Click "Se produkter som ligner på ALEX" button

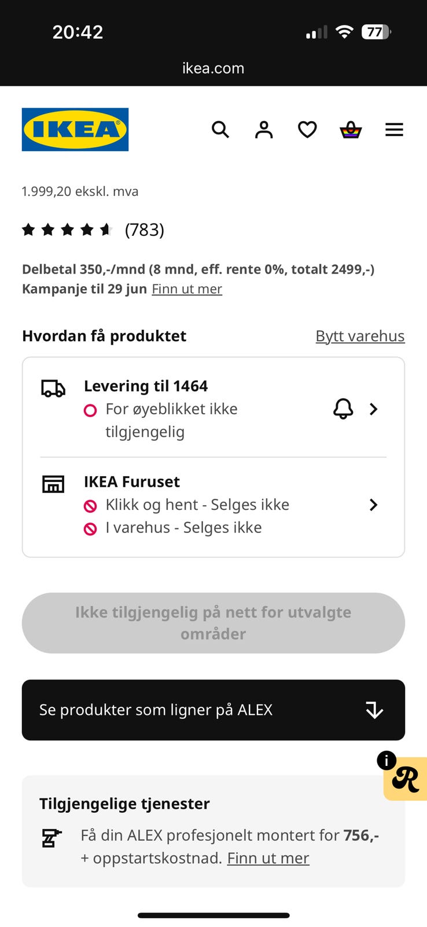174,710
